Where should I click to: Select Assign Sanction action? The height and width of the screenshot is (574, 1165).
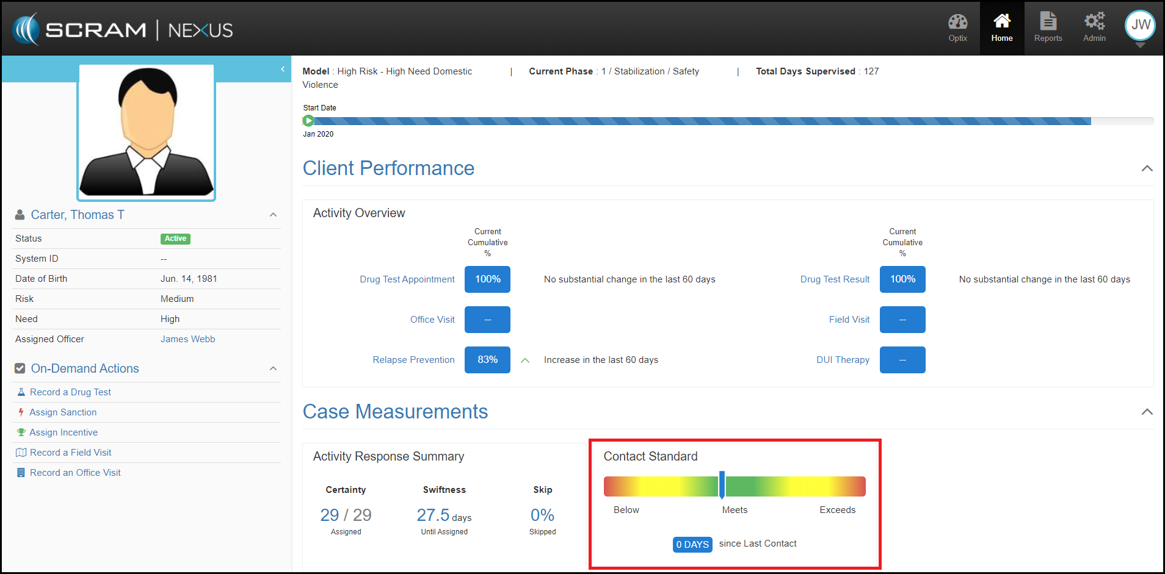pos(63,412)
